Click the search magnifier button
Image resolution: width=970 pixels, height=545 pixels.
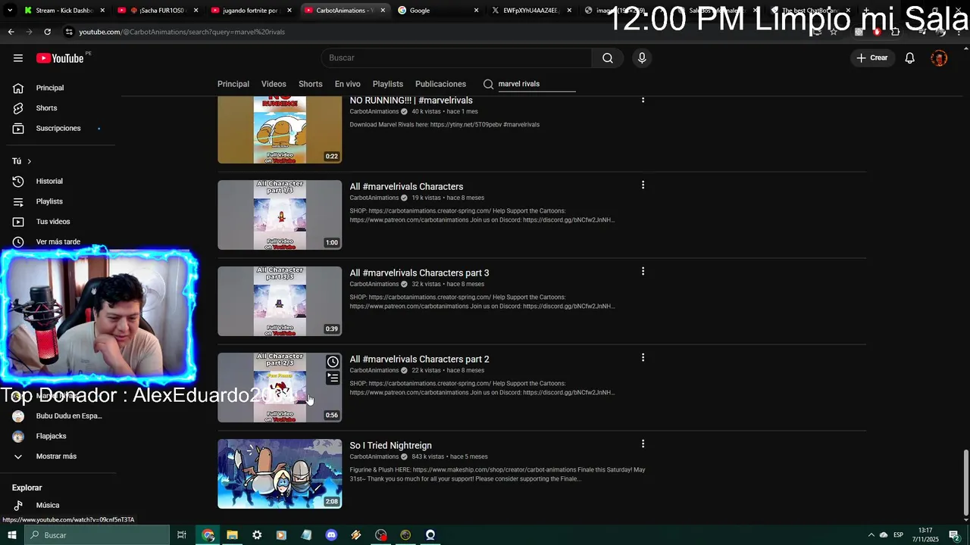608,58
